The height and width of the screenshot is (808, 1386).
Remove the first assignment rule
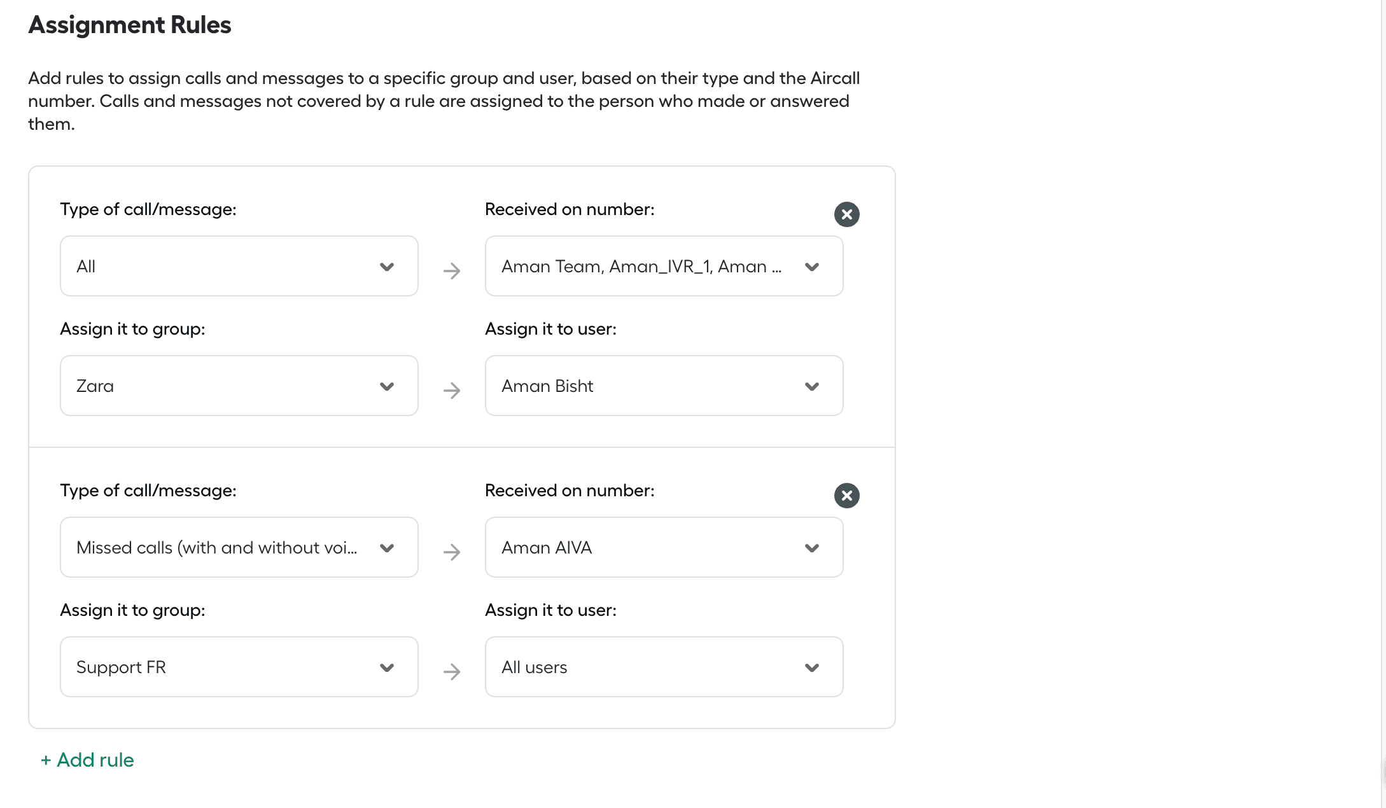[x=846, y=214]
